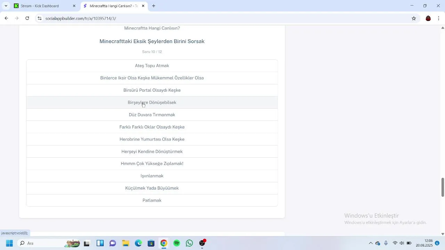Click heading "Minecrafttaki Eksik Şeylerden Birini Sorsak"

pyautogui.click(x=152, y=41)
